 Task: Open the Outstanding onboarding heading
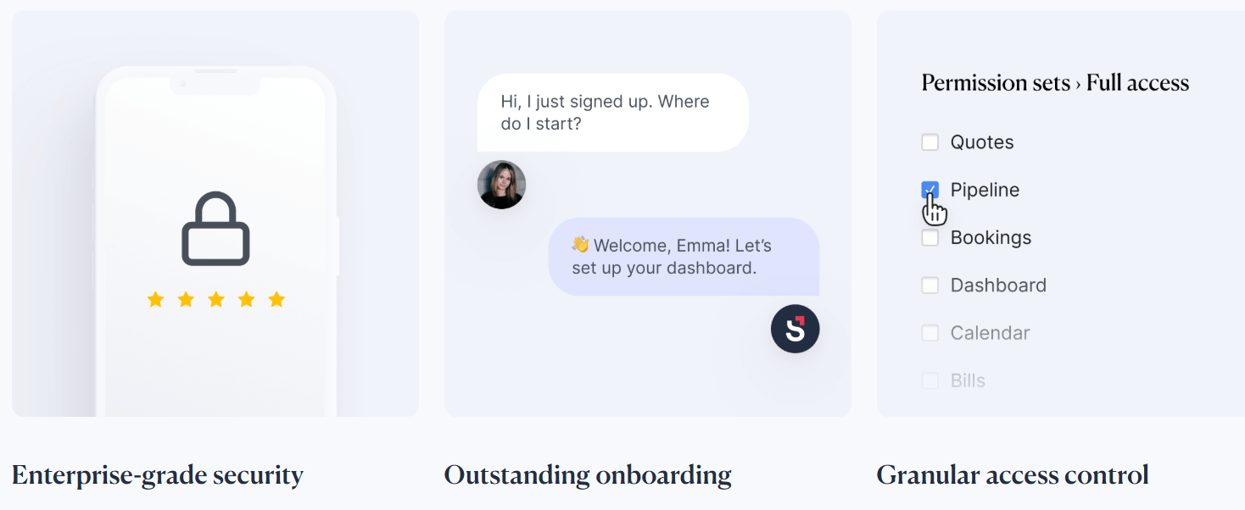(x=588, y=475)
